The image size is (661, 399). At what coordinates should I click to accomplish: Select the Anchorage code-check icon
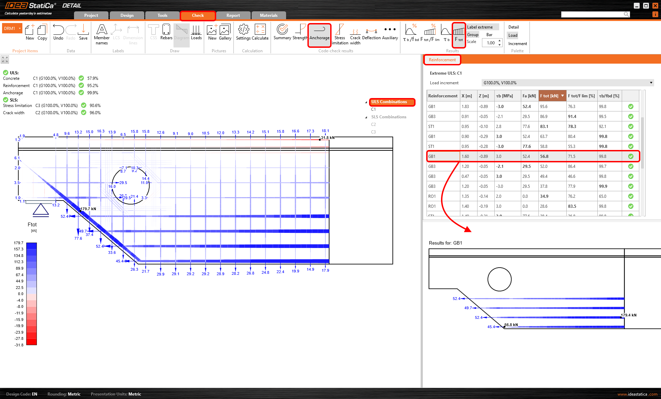point(319,33)
